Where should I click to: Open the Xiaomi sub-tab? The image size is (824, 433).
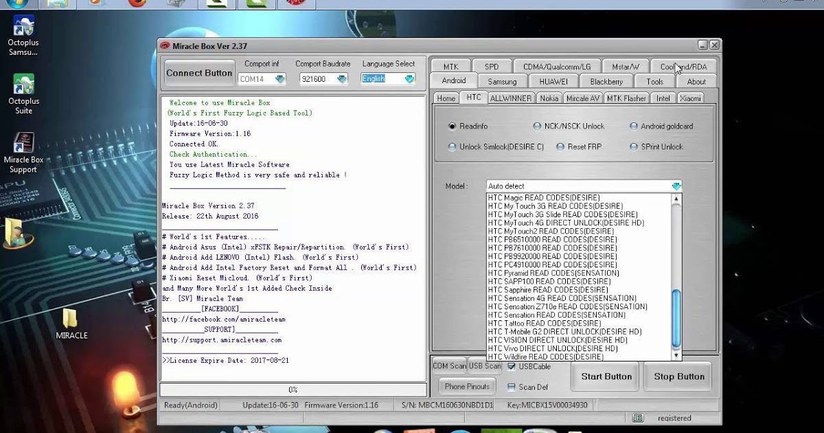691,98
